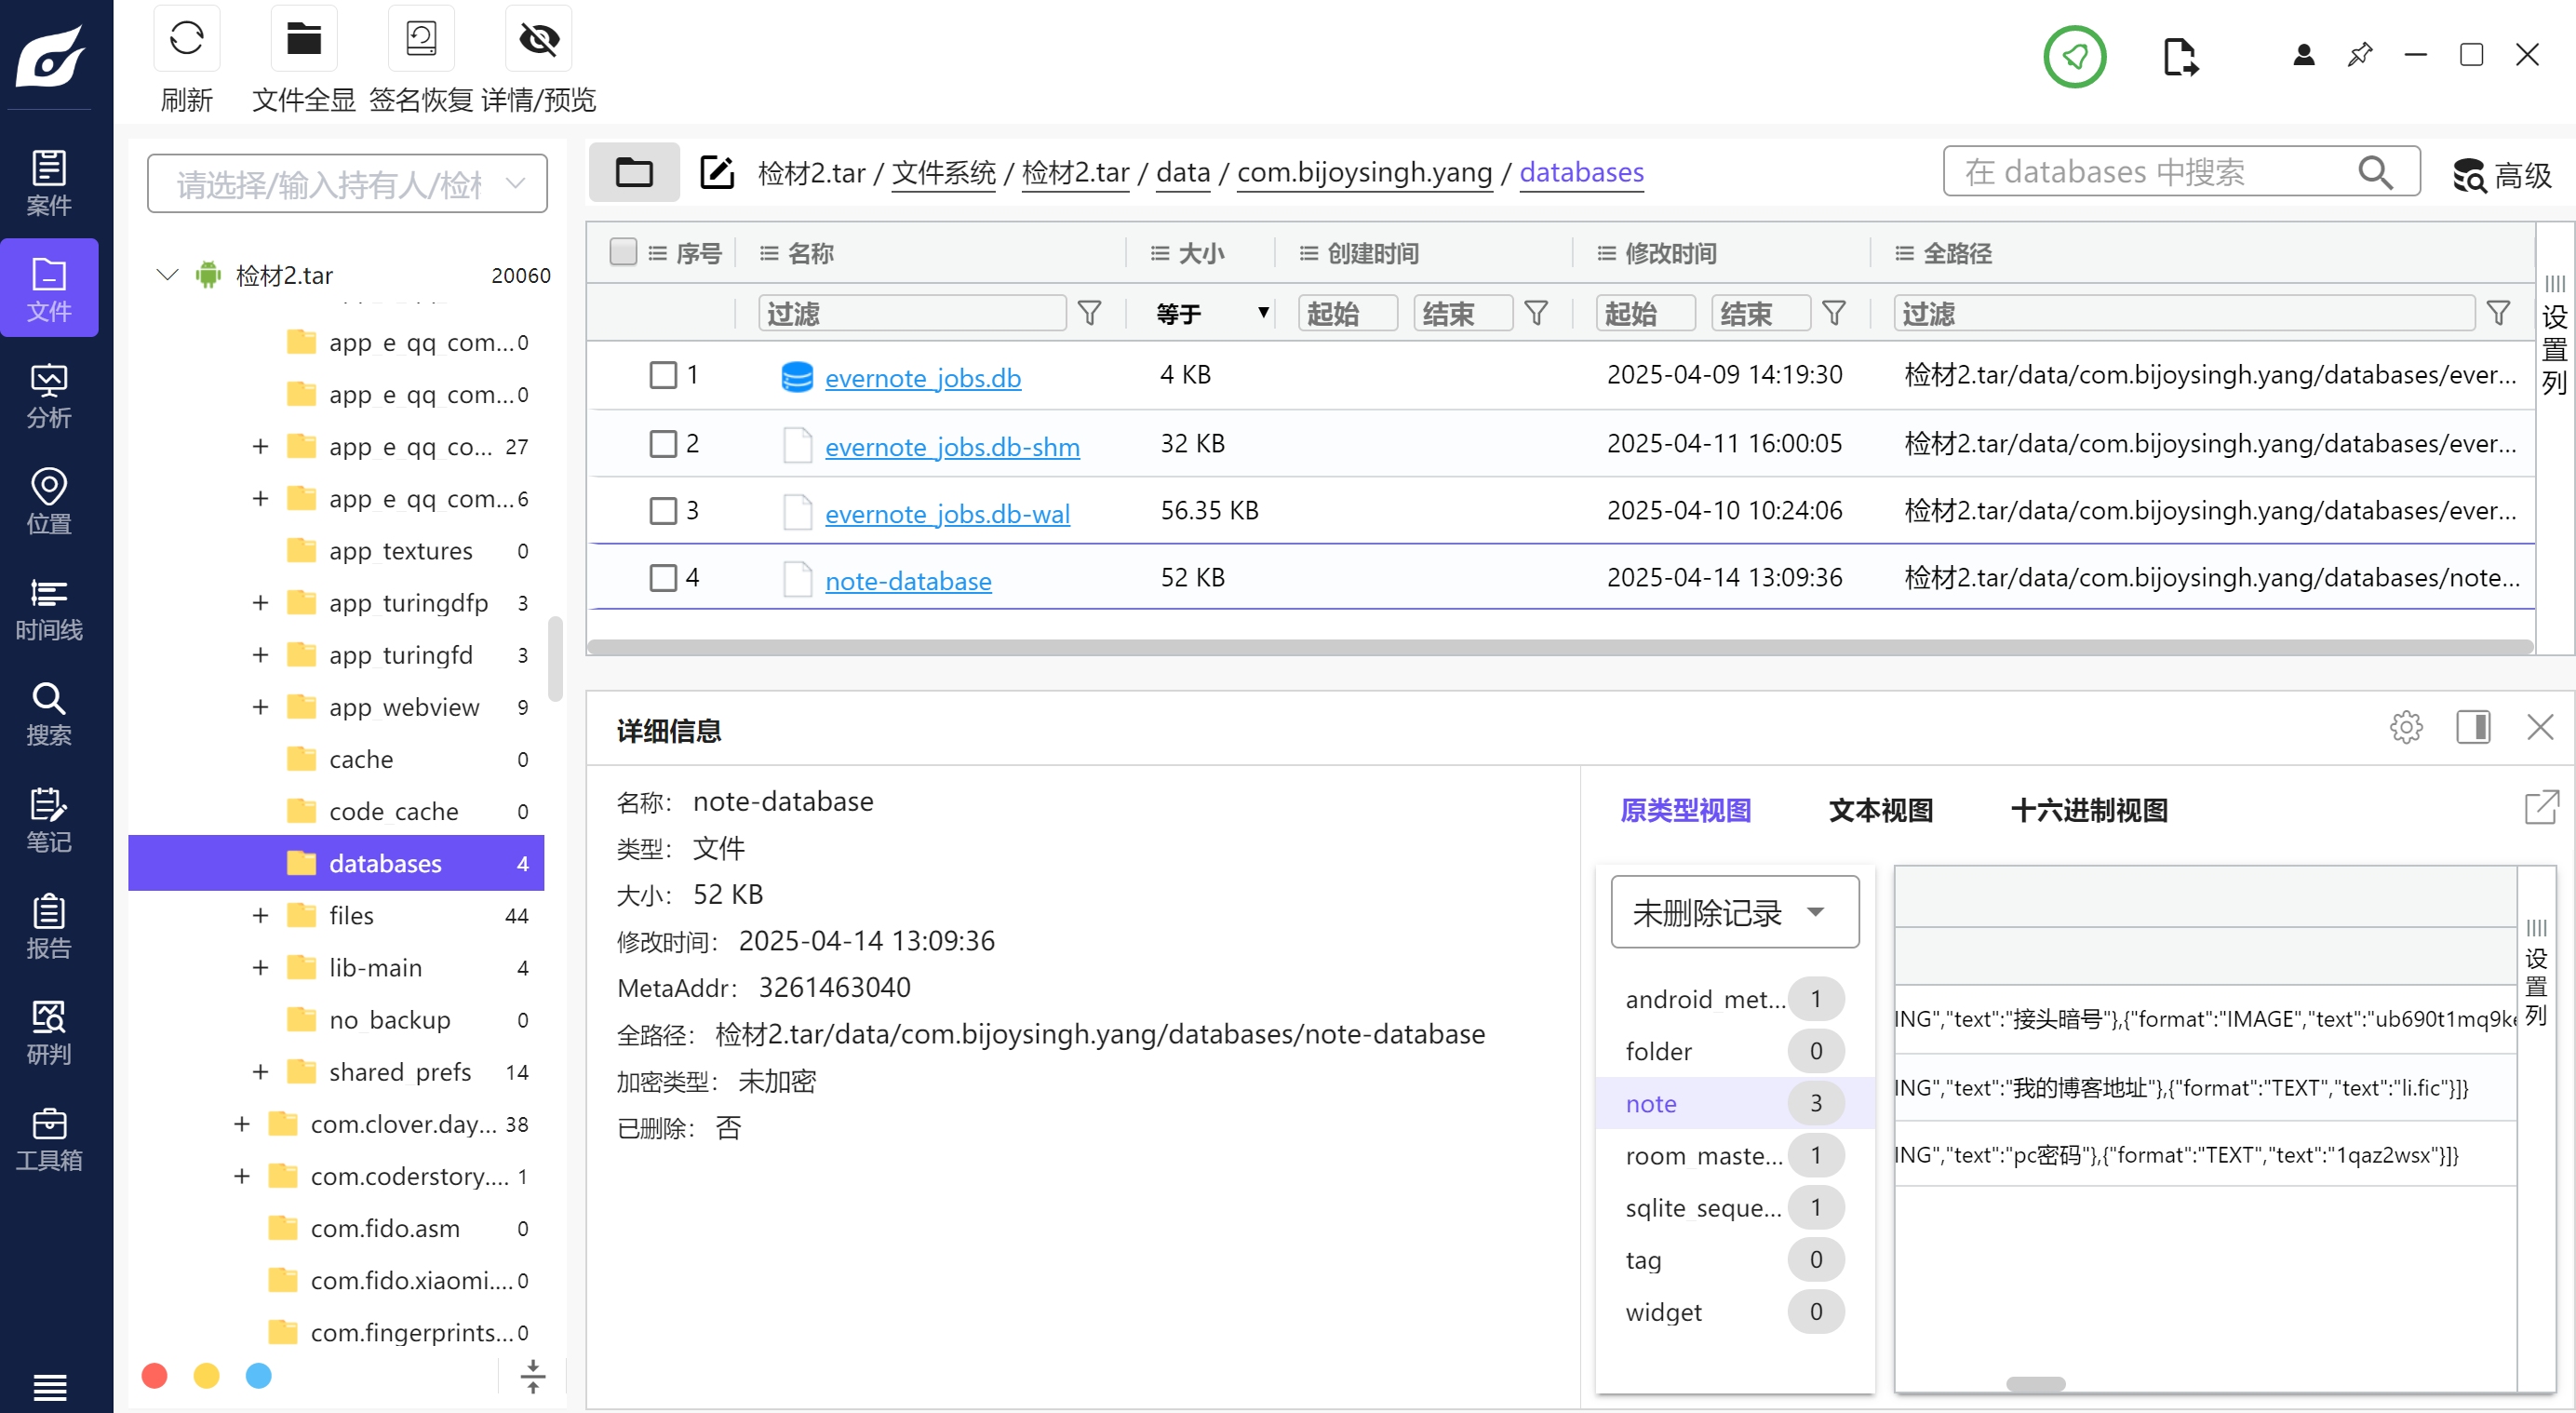Image resolution: width=2576 pixels, height=1413 pixels.
Task: Toggle 详情/预览 eye icon
Action: point(539,39)
